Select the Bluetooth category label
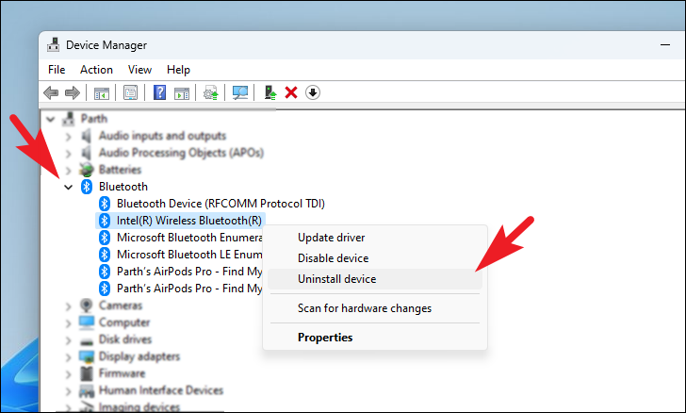686x413 pixels. [122, 187]
